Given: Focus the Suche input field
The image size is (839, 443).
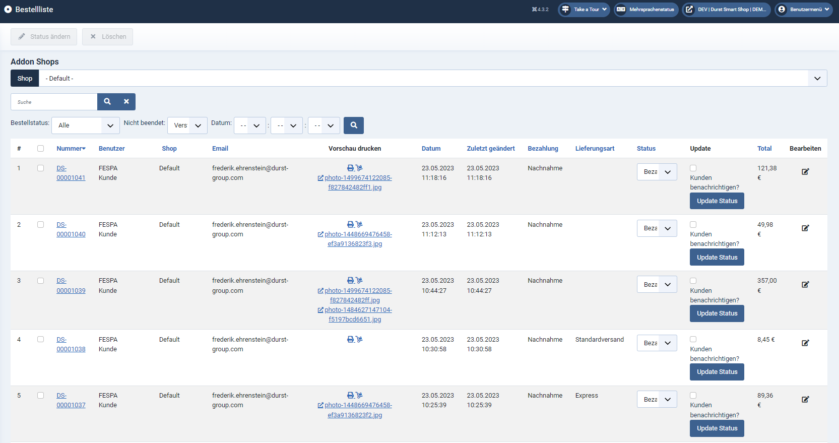Looking at the screenshot, I should [54, 102].
